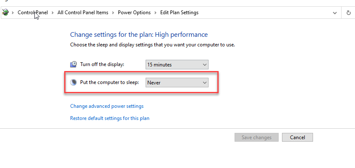Image resolution: width=355 pixels, height=168 pixels.
Task: Cancel the plan settings changes
Action: tap(298, 137)
